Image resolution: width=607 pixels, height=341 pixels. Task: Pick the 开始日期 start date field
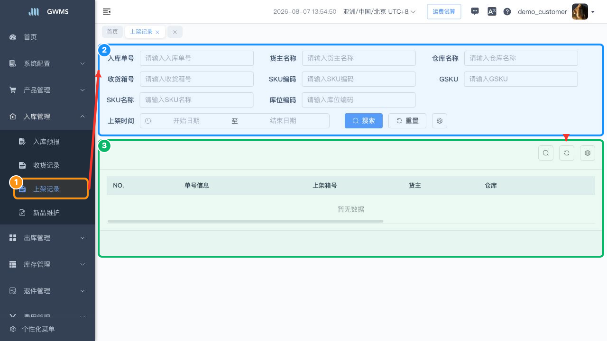pyautogui.click(x=186, y=121)
